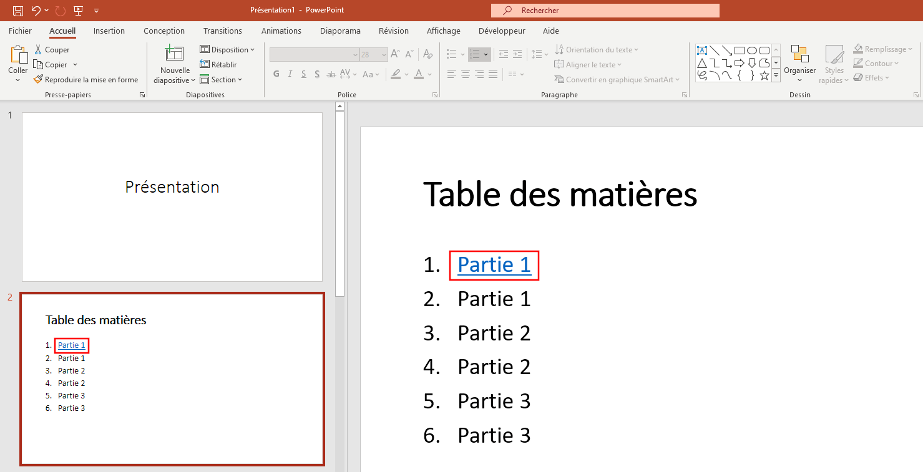Click Reproduire la mise en forme
Viewport: 923px width, 472px height.
[x=85, y=80]
